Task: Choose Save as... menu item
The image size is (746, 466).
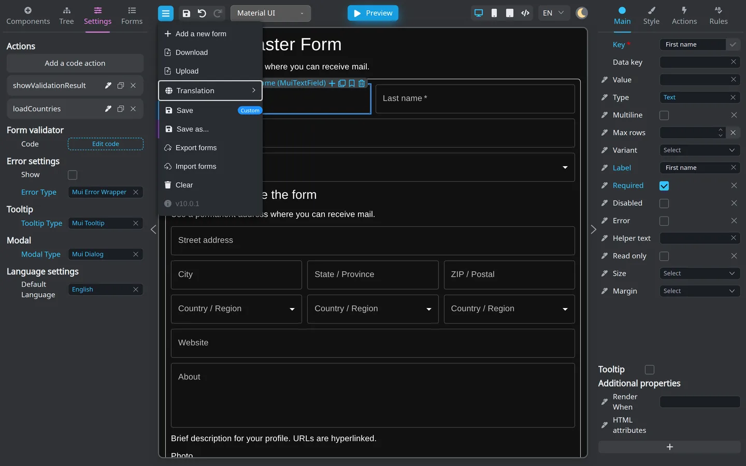Action: tap(210, 129)
